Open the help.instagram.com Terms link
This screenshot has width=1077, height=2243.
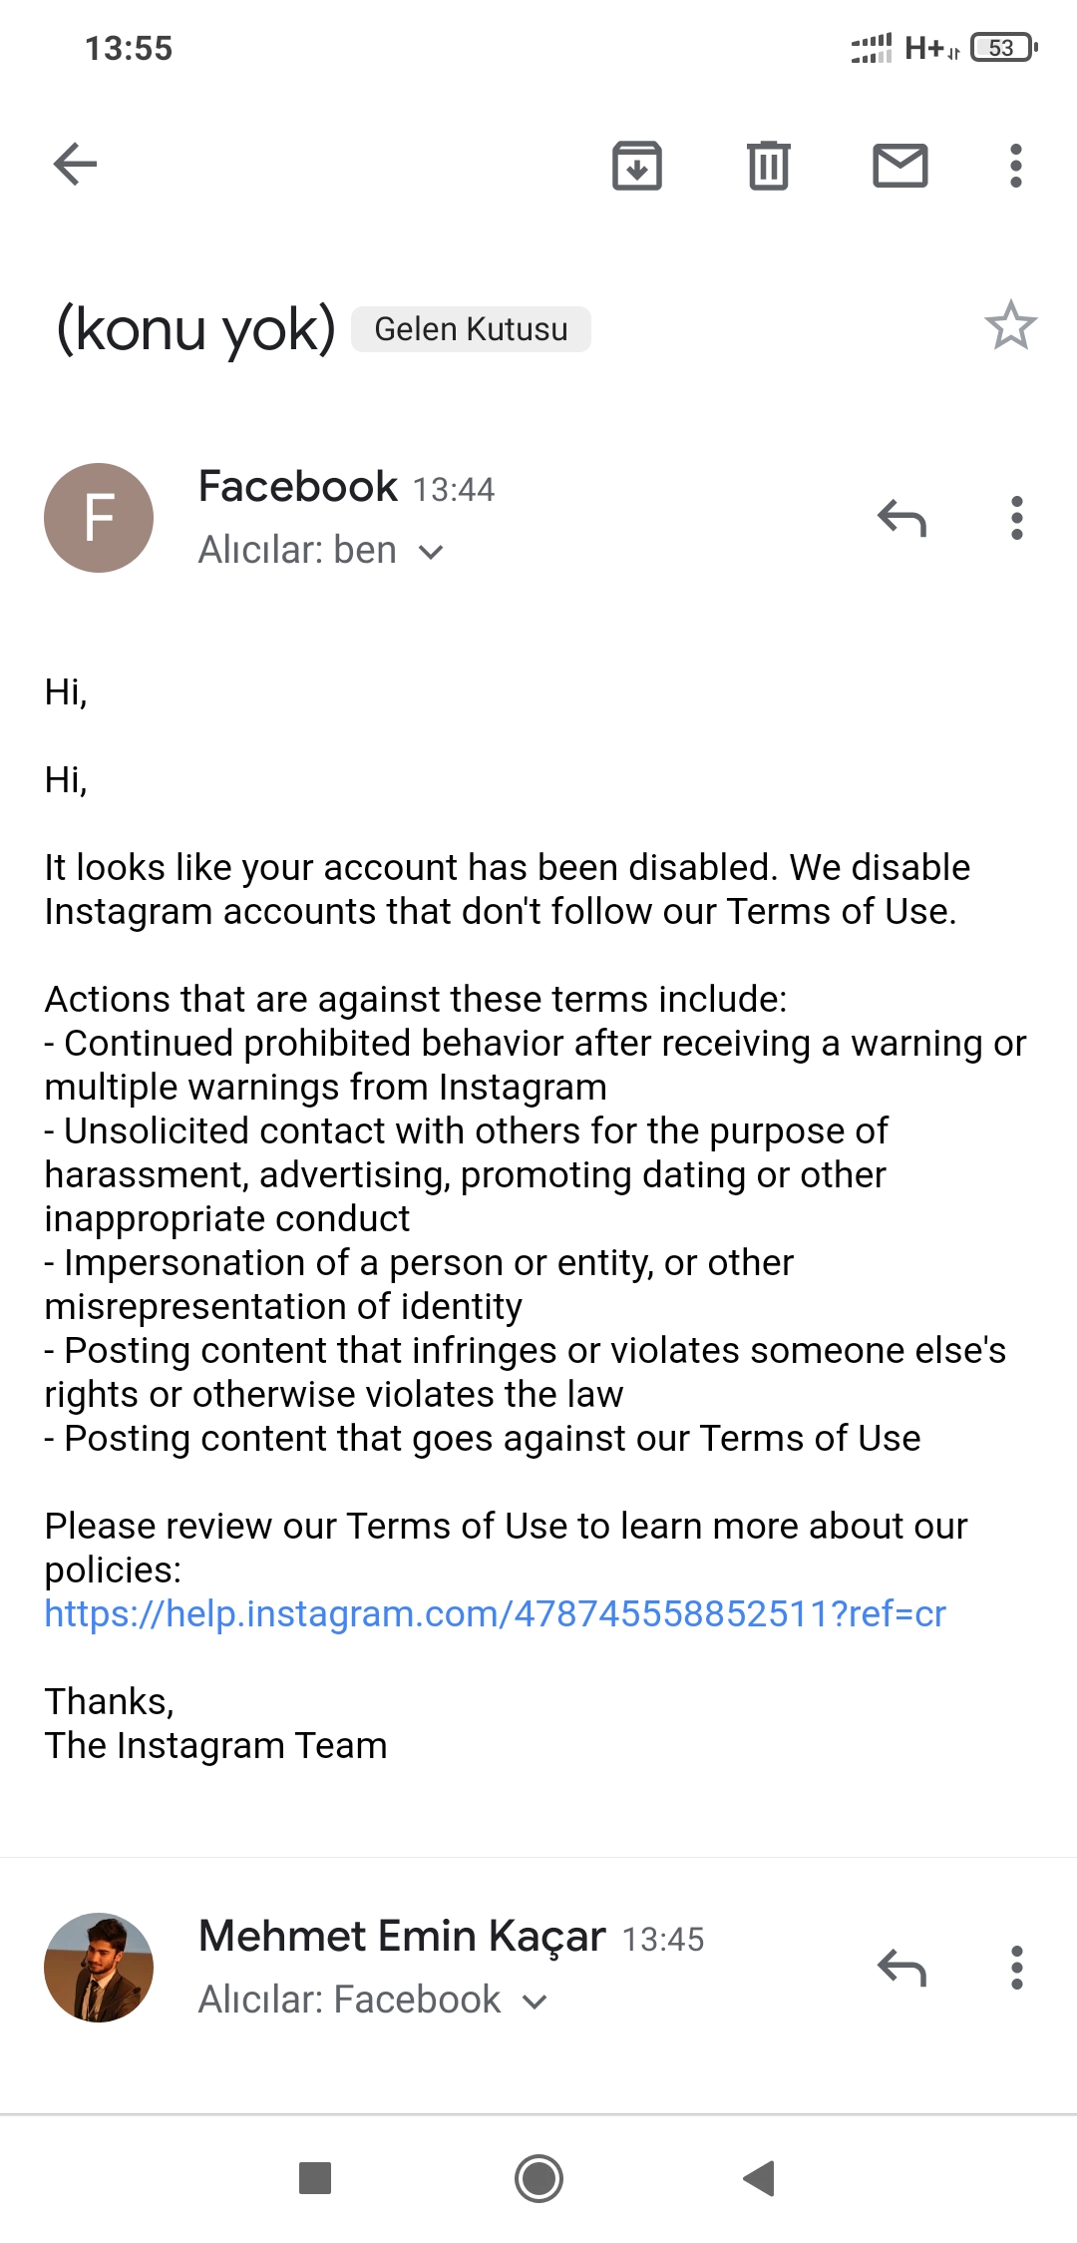coord(496,1613)
